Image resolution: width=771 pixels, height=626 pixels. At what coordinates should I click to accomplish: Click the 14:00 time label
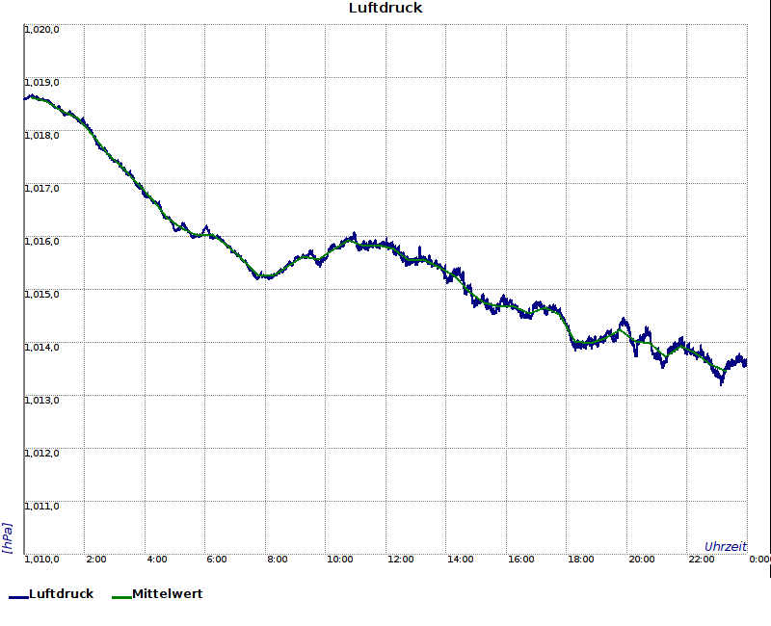coord(461,560)
